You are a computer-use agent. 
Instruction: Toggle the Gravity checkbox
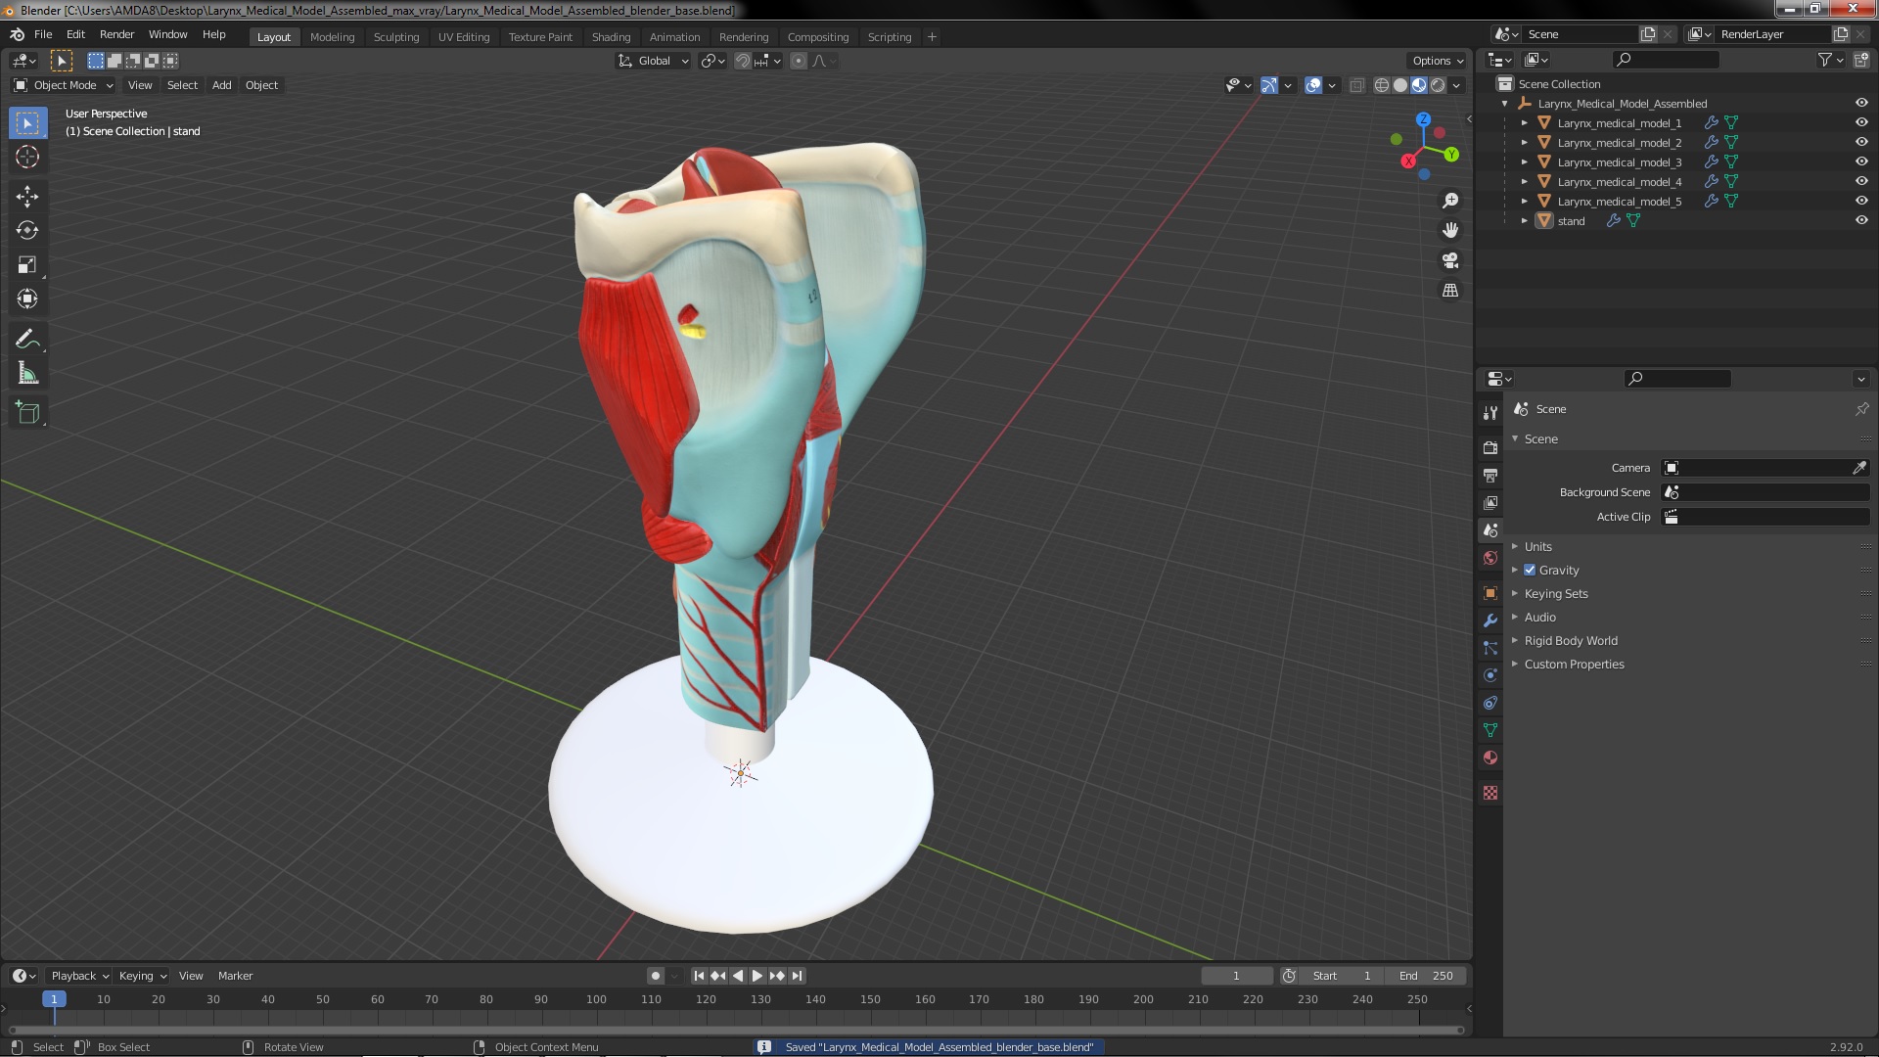[1530, 571]
